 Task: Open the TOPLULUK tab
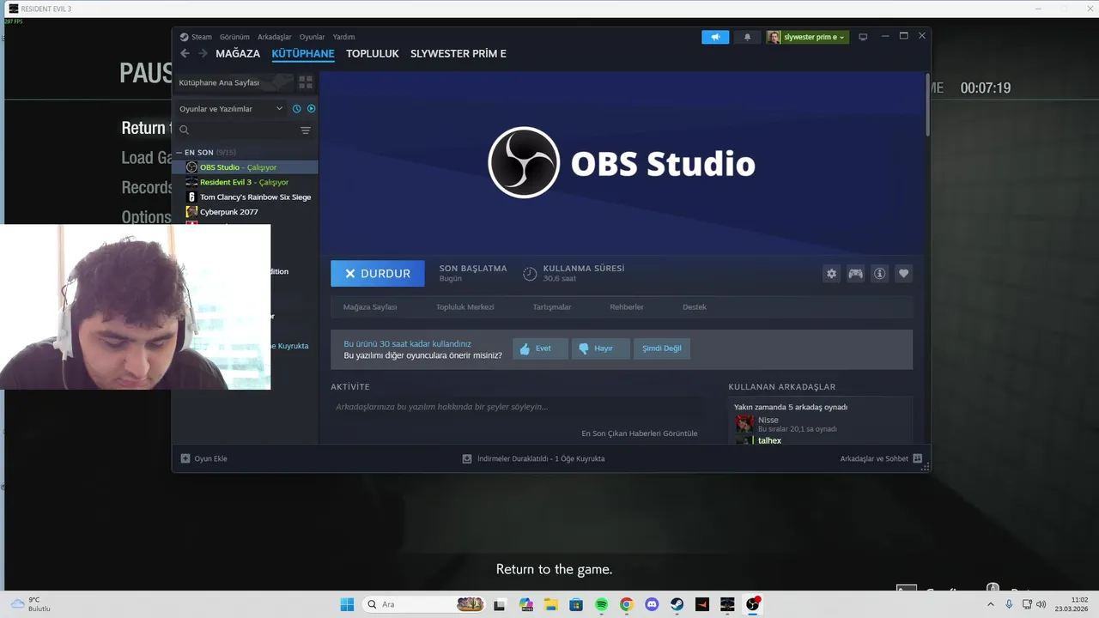click(373, 53)
